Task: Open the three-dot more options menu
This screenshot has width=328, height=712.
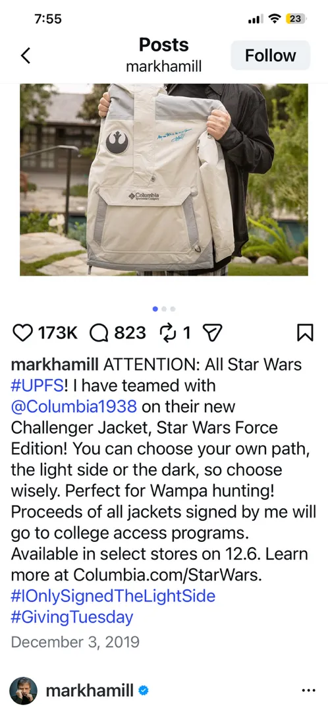Action: point(308,691)
